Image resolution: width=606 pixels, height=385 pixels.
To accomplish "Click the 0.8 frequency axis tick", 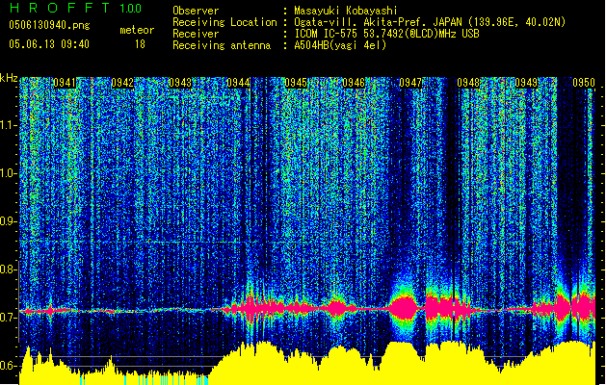I will [9, 269].
